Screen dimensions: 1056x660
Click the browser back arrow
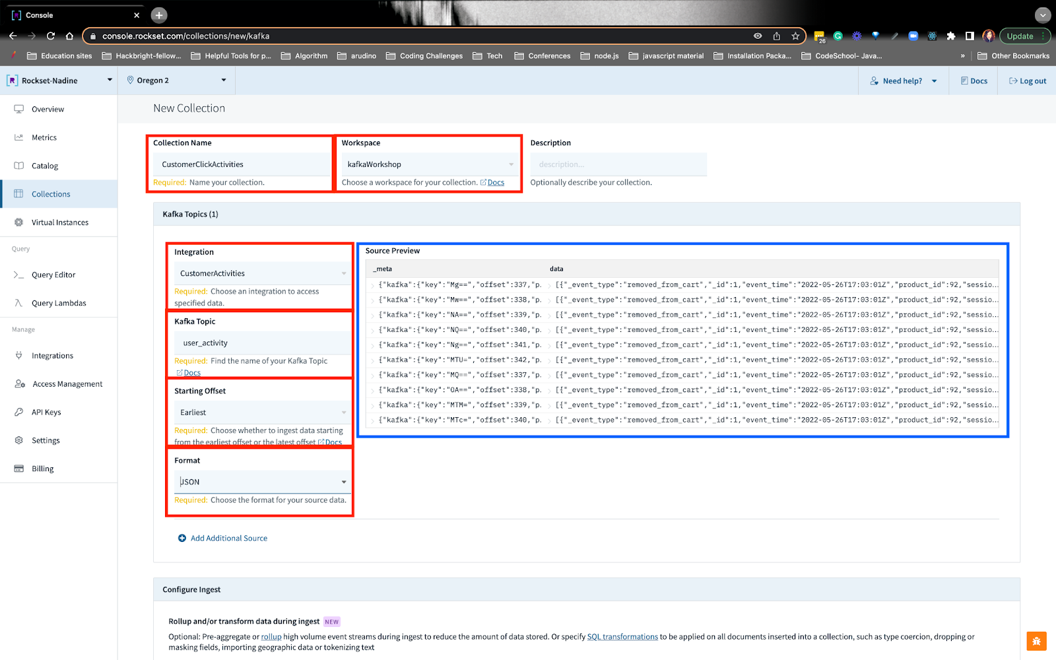point(13,36)
